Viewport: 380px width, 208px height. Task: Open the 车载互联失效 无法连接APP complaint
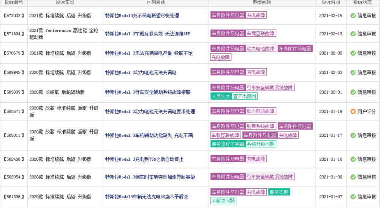[x=147, y=34]
